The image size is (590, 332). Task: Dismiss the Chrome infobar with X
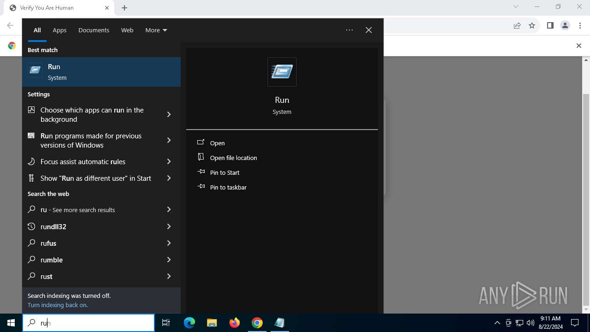579,46
